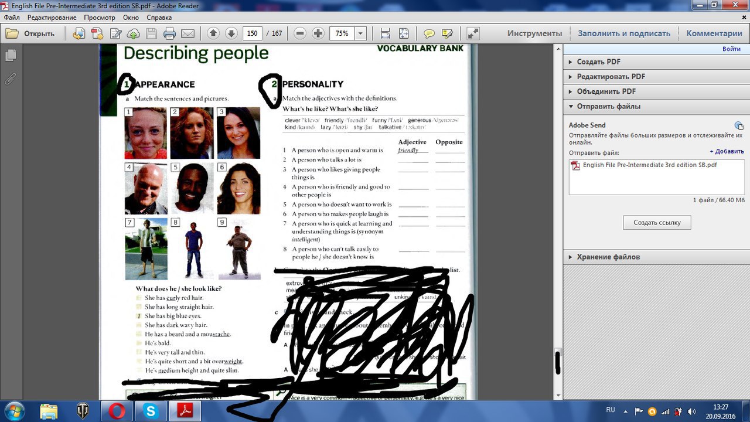The image size is (750, 422).
Task: Open the Справка menu
Action: tap(159, 18)
